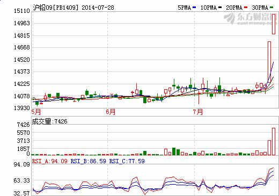
Task: Click the date 2014-07-28 in title
Action: [98, 8]
